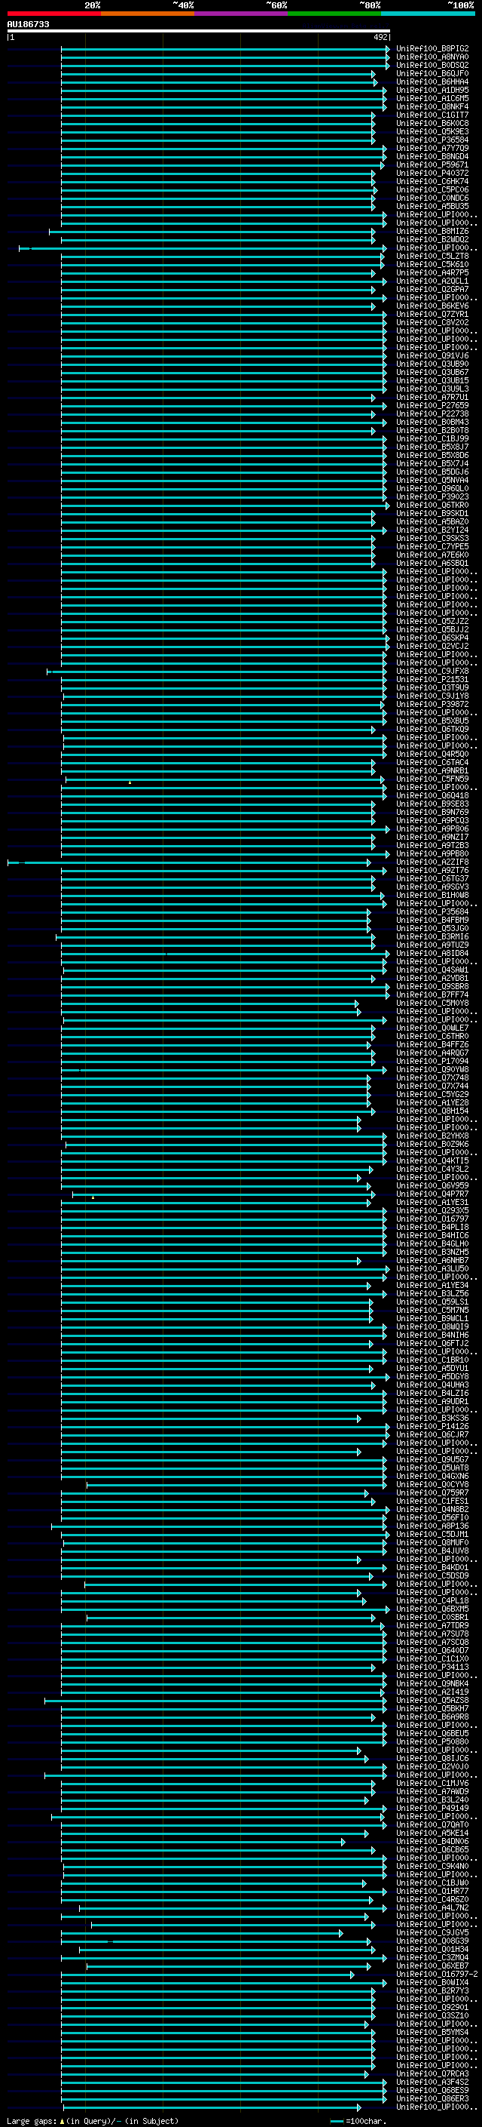Click the purple ~60% identity legend segment
Image resolution: width=482 pixels, height=2127 pixels.
point(240,14)
